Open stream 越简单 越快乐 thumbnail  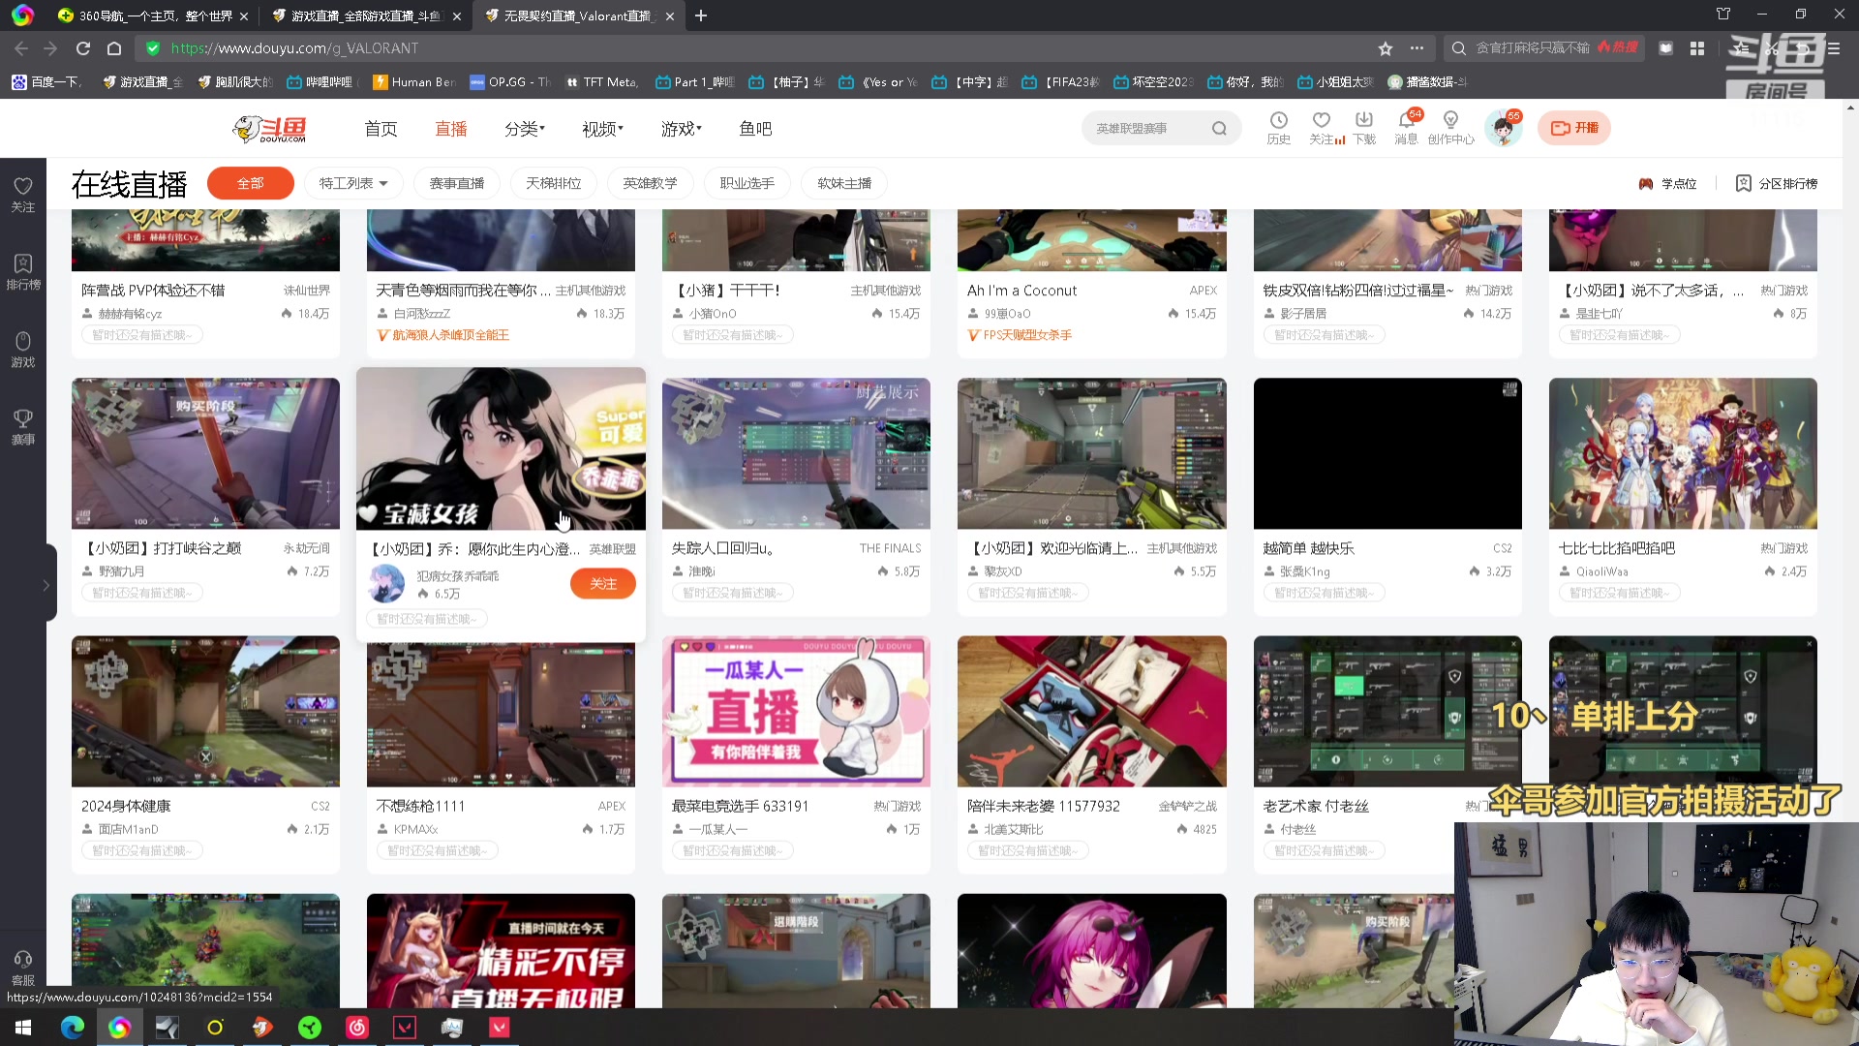[x=1387, y=453]
